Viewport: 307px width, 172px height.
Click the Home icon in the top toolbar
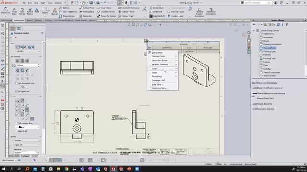coord(72,3)
